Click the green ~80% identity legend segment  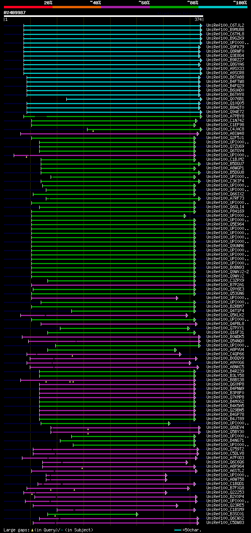174,7
